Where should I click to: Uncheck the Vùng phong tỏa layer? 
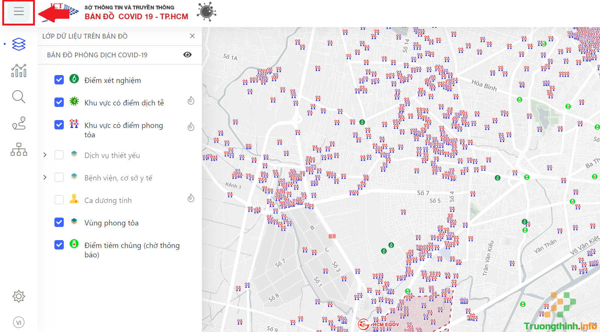[59, 222]
